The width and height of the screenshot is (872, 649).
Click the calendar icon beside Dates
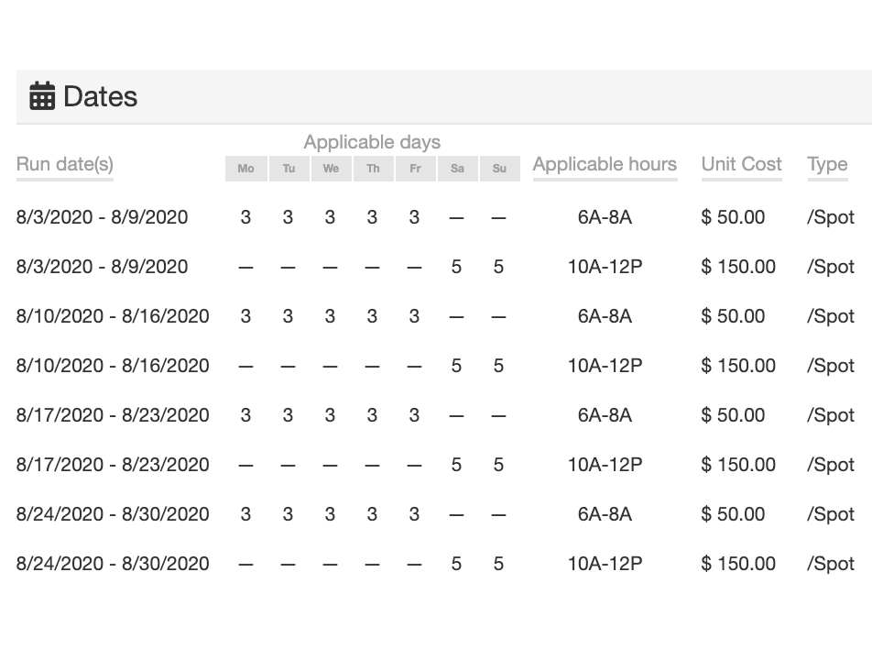pos(42,96)
